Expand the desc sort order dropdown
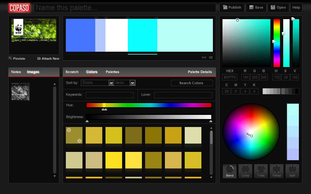 [125, 83]
